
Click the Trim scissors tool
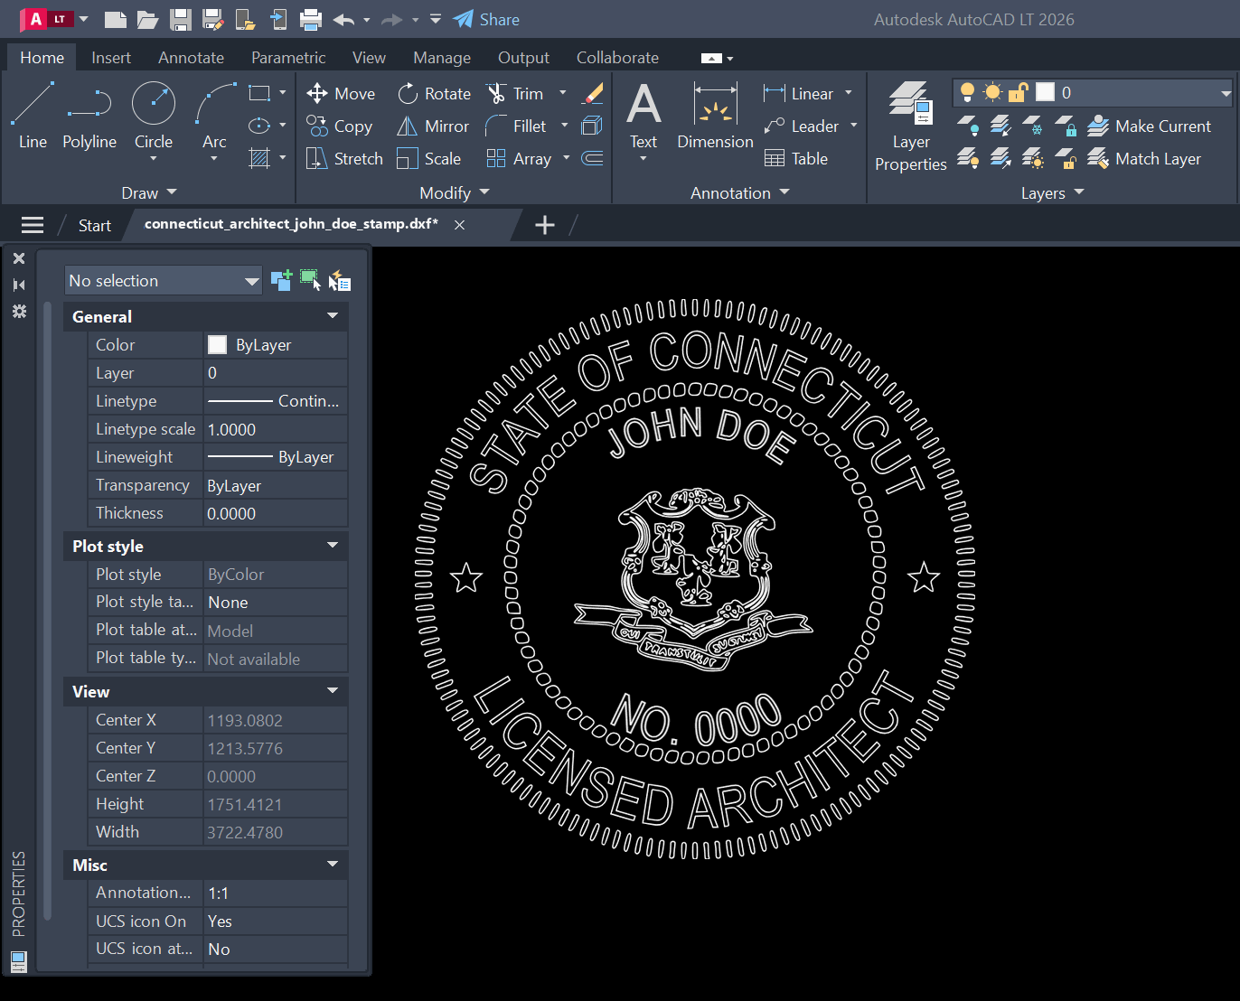[514, 93]
